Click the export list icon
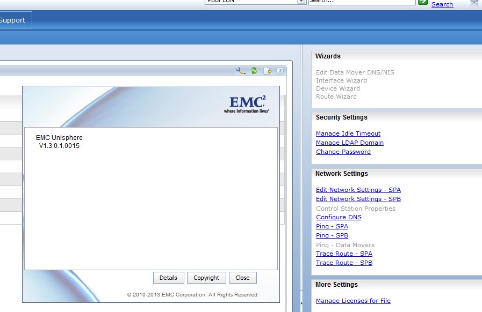482x312 pixels. (268, 71)
